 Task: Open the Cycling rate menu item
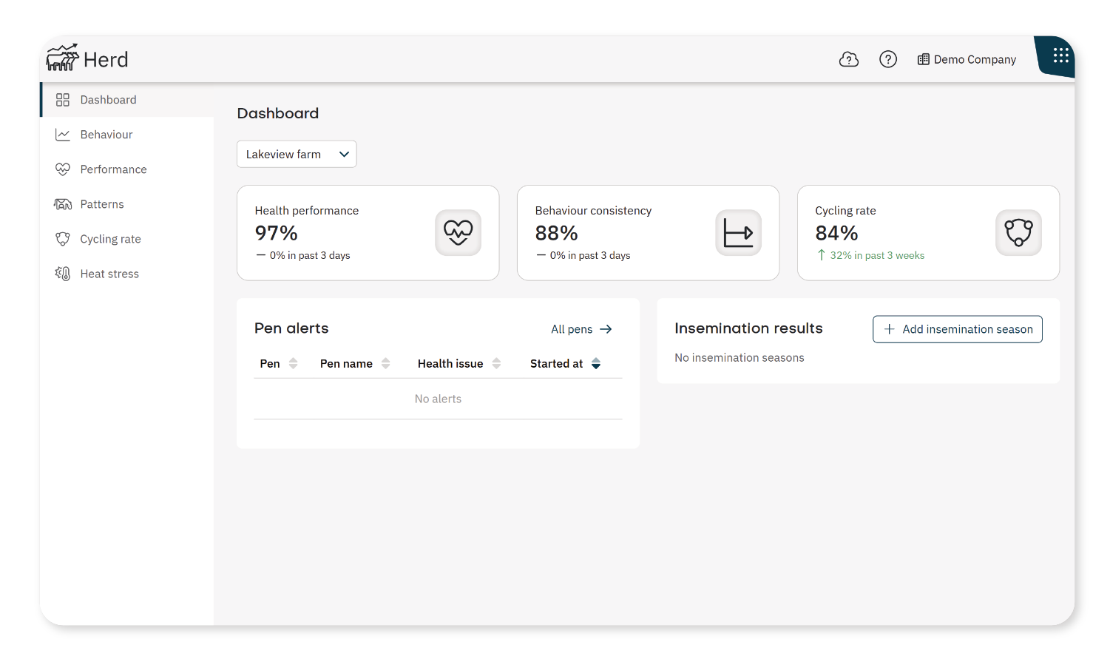[x=127, y=239]
